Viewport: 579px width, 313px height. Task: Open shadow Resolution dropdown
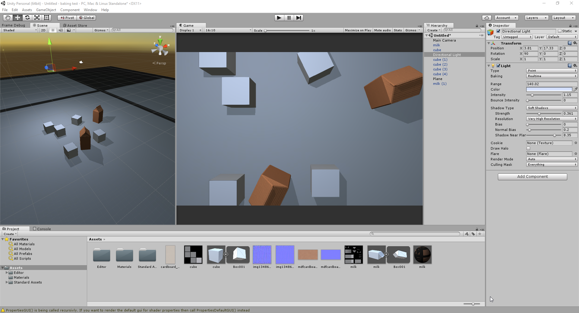[x=552, y=119]
